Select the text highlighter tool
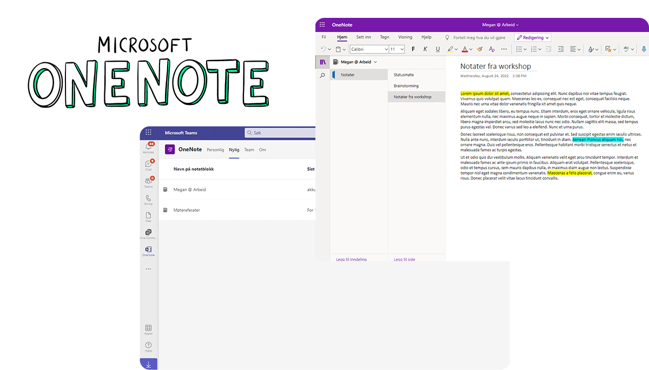The height and width of the screenshot is (370, 649). pos(450,49)
